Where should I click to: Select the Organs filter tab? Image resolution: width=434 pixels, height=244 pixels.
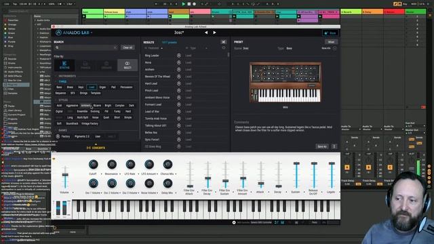click(x=106, y=65)
